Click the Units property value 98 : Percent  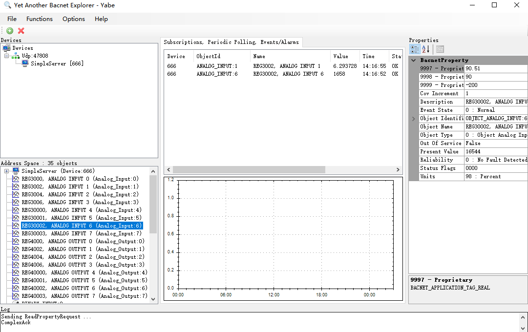[x=496, y=176]
